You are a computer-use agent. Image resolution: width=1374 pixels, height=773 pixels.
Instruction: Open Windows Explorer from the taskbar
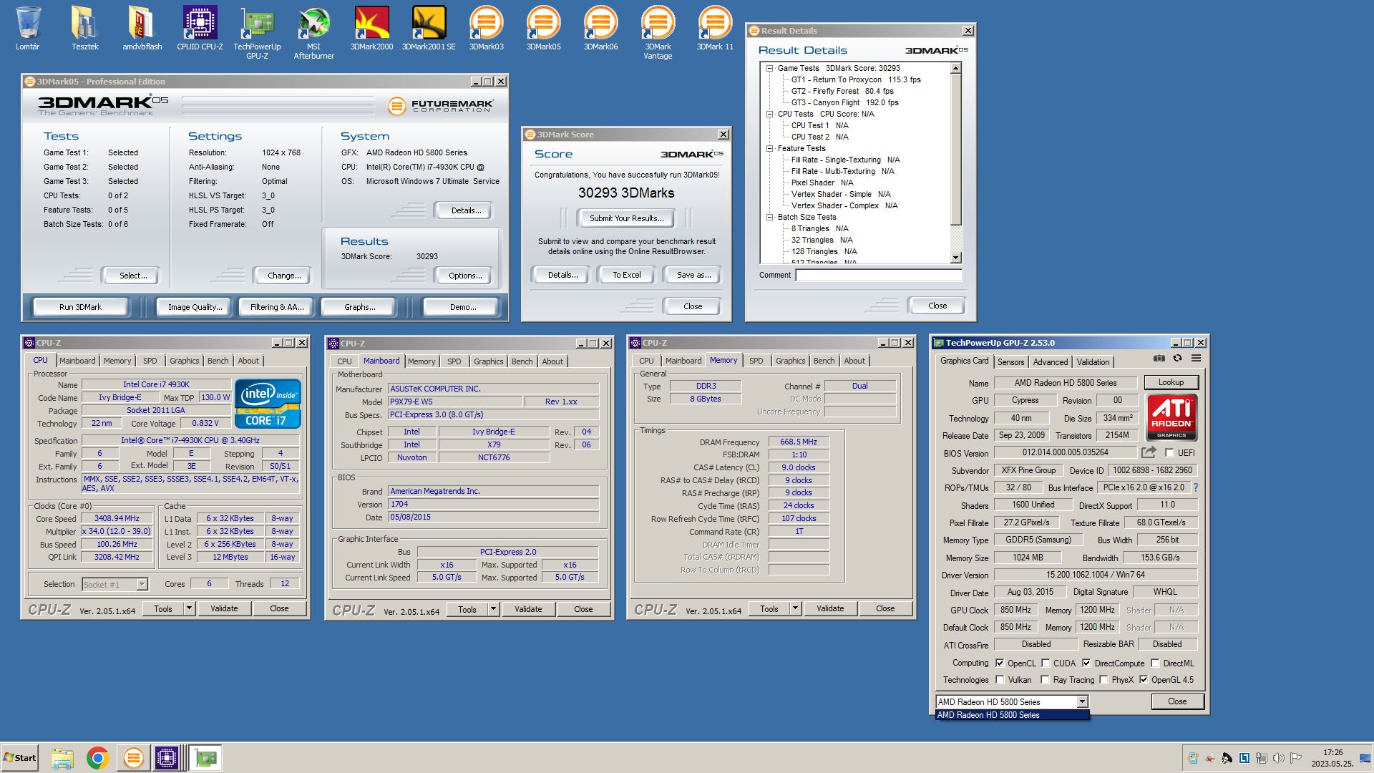click(62, 758)
